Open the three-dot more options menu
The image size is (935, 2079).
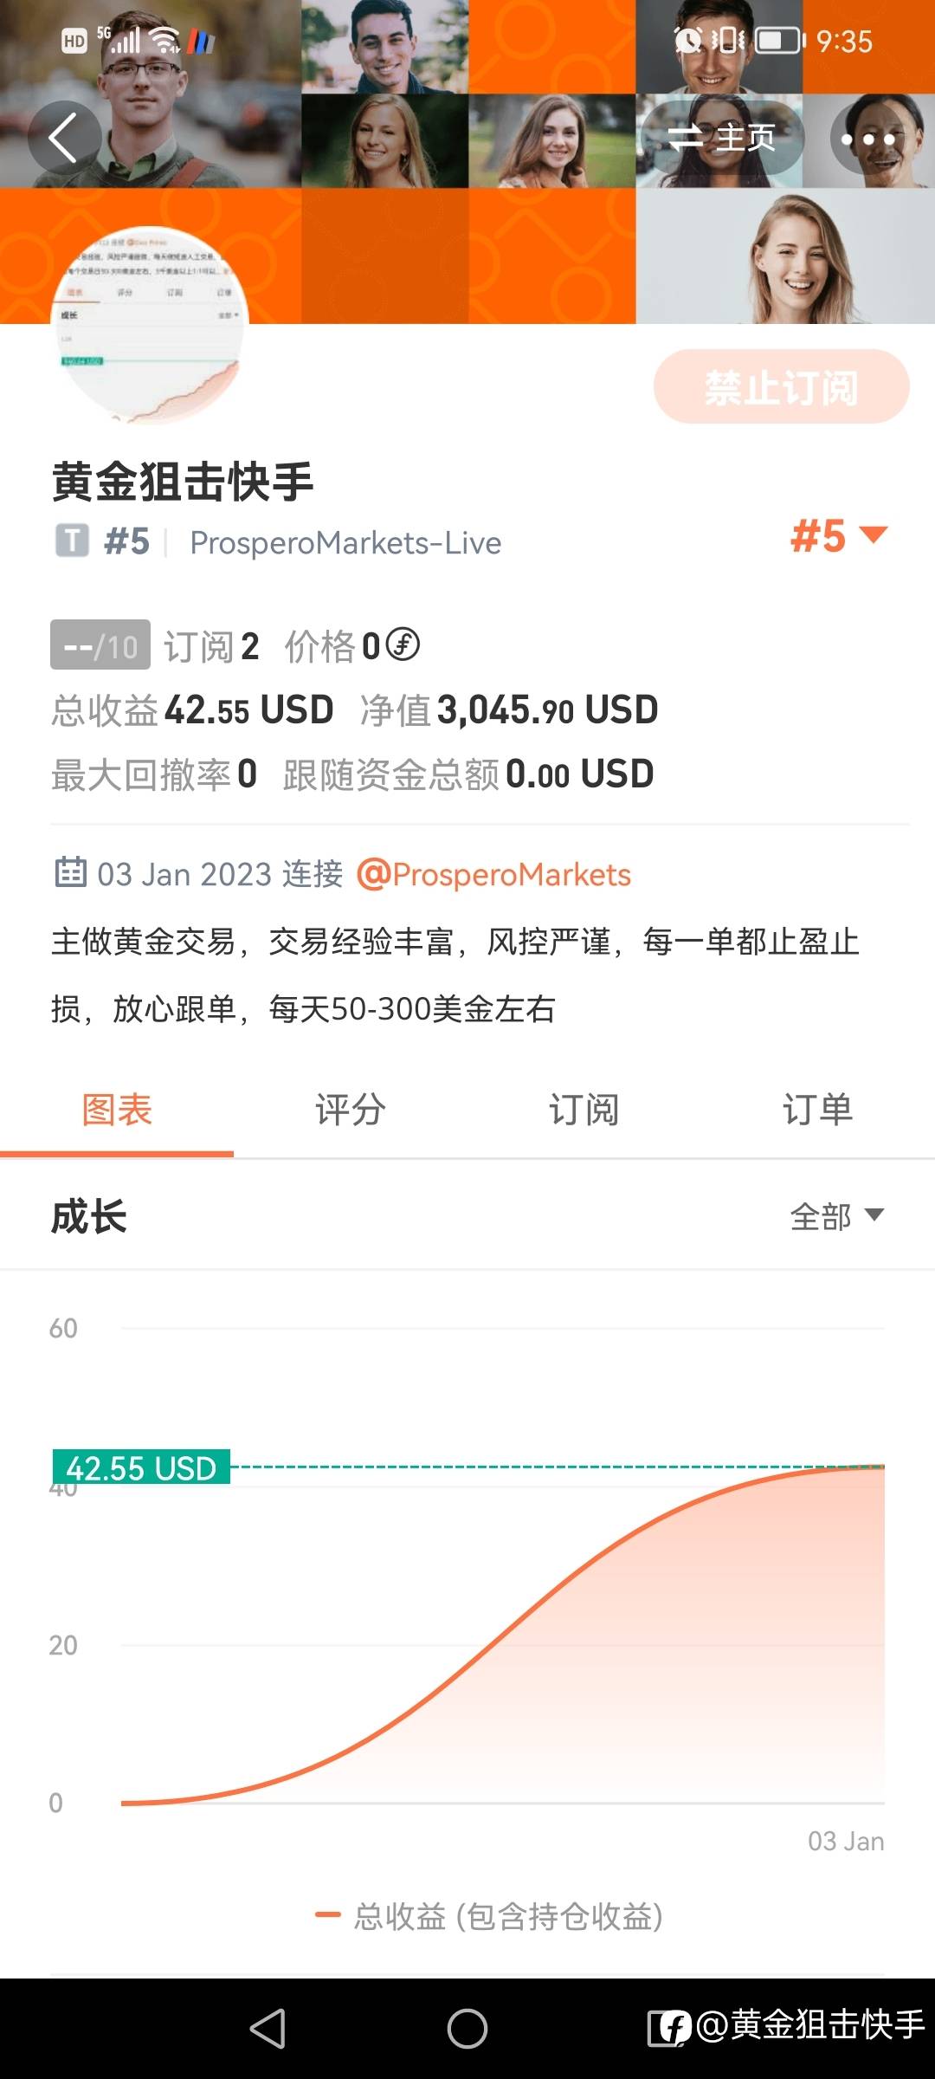[x=868, y=138]
